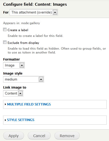Viewport: 109px width, 141px height.
Task: Click the Image style dropdown arrow icon
Action: point(41,79)
